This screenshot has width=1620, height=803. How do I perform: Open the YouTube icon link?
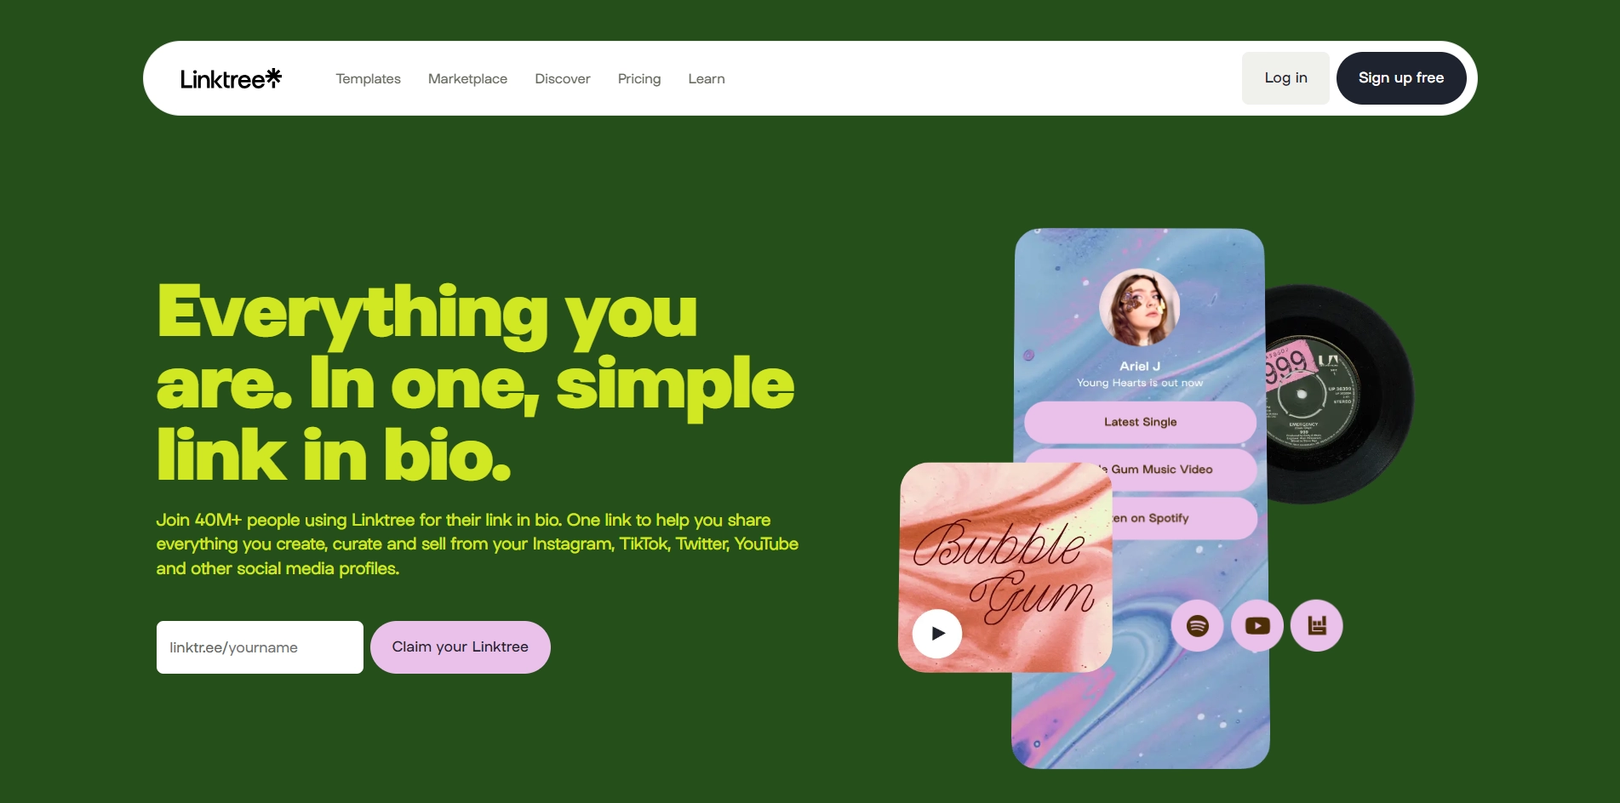tap(1257, 626)
